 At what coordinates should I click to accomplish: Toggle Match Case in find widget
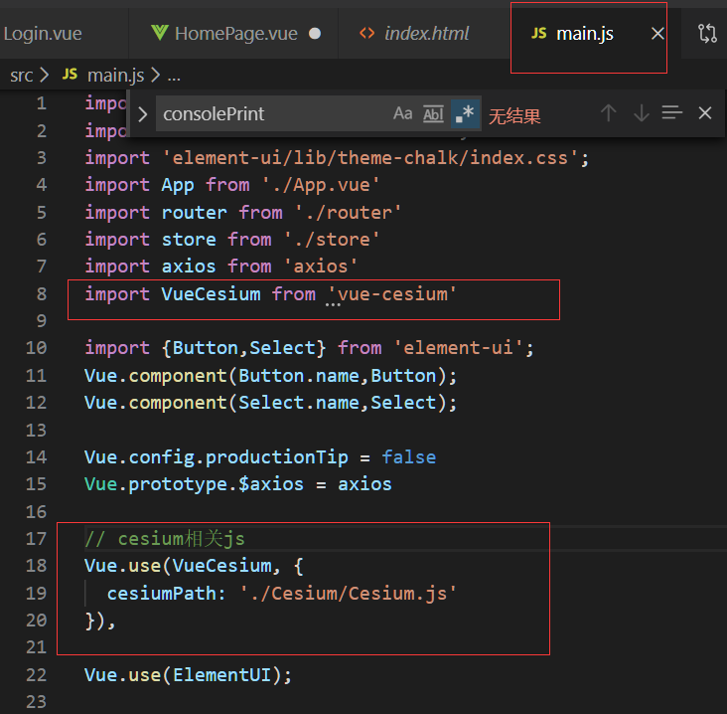tap(402, 113)
